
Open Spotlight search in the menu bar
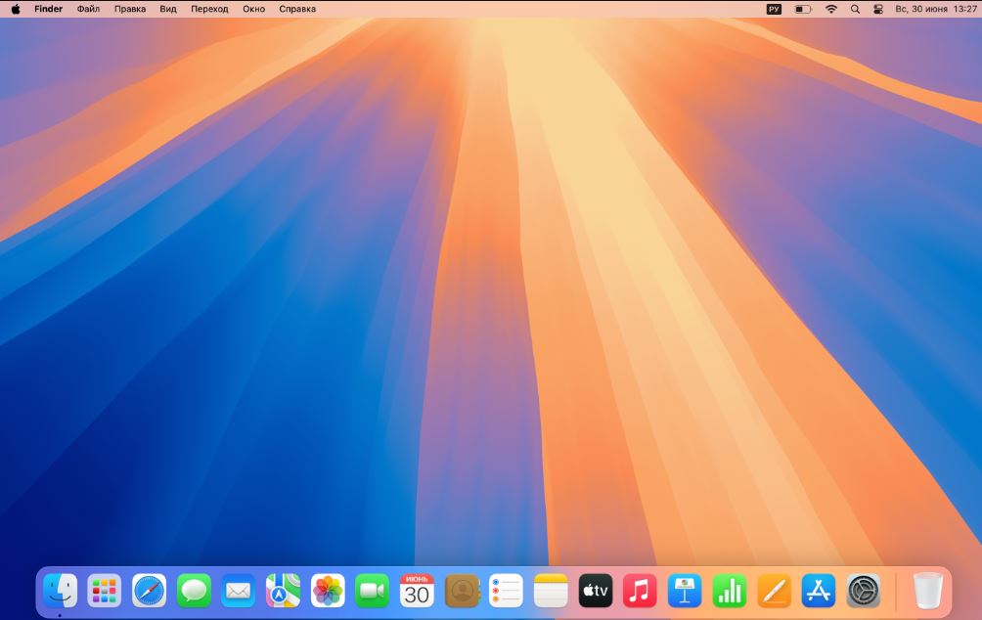pos(855,8)
